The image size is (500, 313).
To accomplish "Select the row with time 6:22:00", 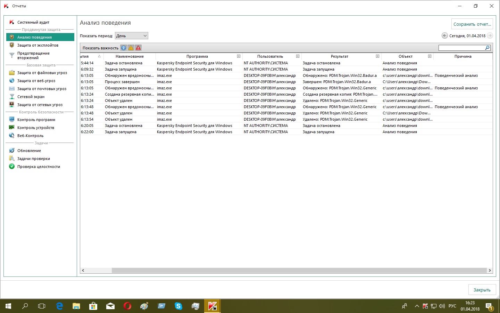I will click(286, 132).
